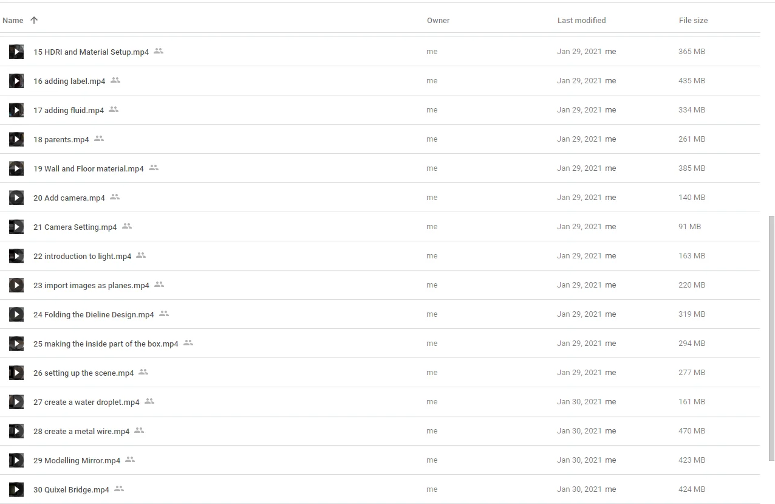
Task: Click shared icon next to 18 parents.mp4
Action: click(99, 139)
